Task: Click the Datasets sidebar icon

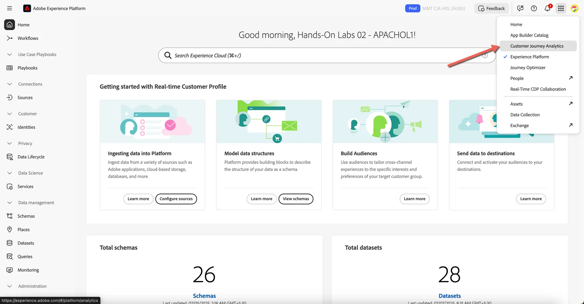Action: pyautogui.click(x=9, y=243)
